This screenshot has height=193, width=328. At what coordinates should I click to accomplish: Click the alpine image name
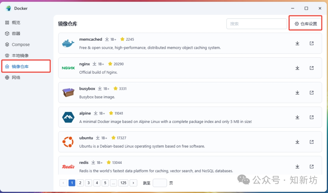pyautogui.click(x=85, y=113)
